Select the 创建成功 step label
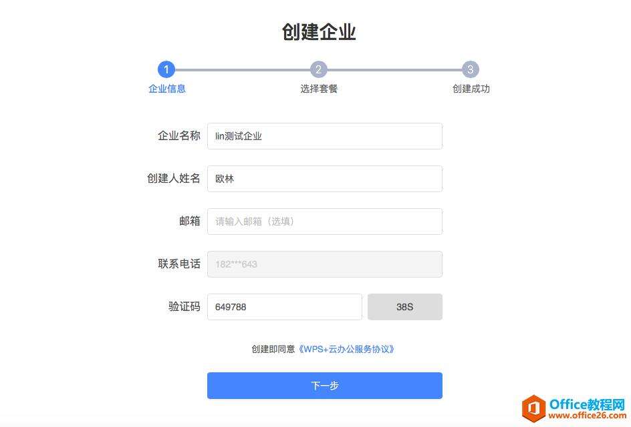 click(471, 89)
